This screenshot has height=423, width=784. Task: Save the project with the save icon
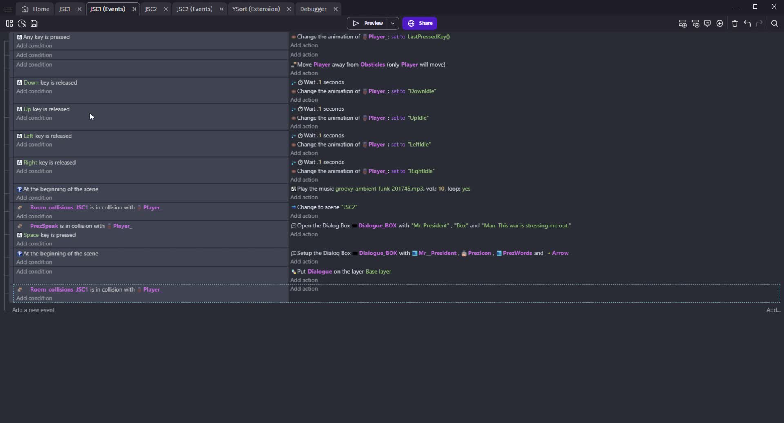[34, 23]
